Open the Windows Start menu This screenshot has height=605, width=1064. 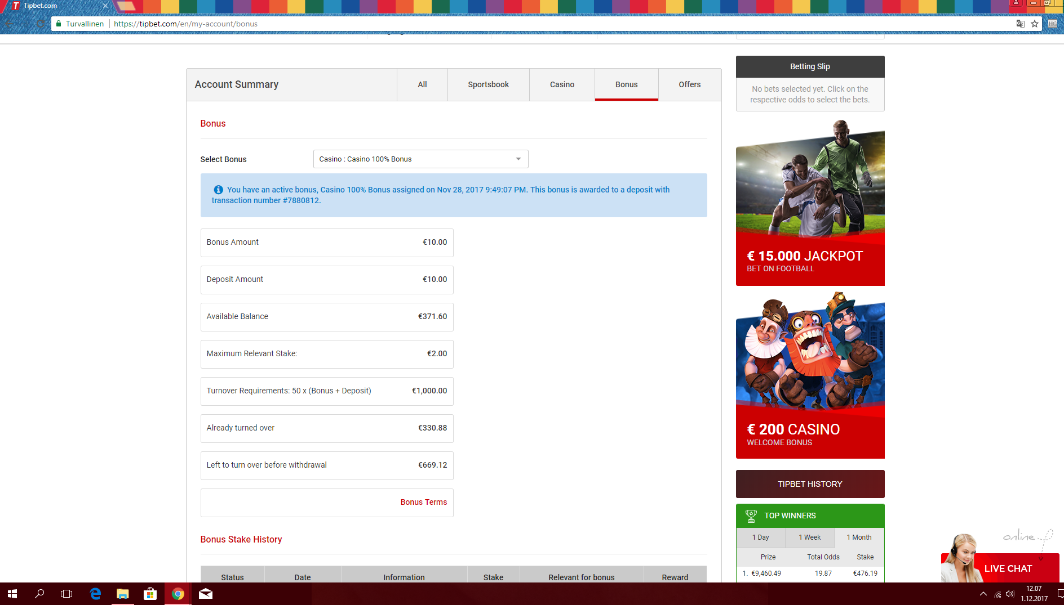coord(12,594)
